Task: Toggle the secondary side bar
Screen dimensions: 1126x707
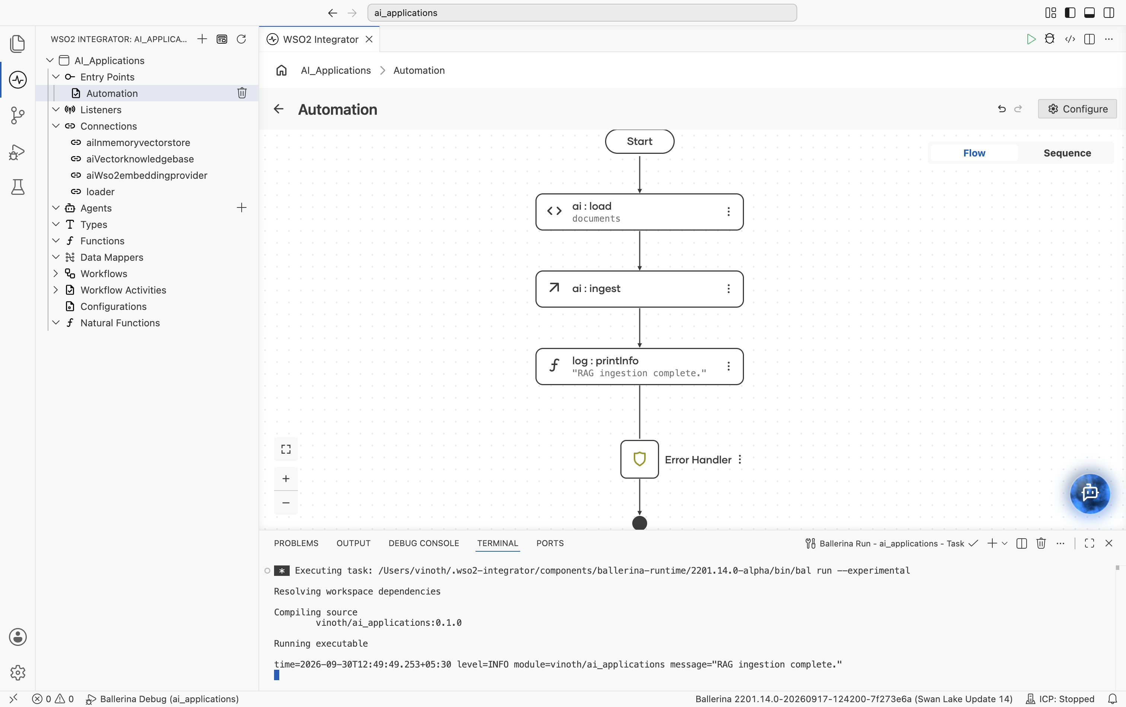Action: click(x=1109, y=13)
